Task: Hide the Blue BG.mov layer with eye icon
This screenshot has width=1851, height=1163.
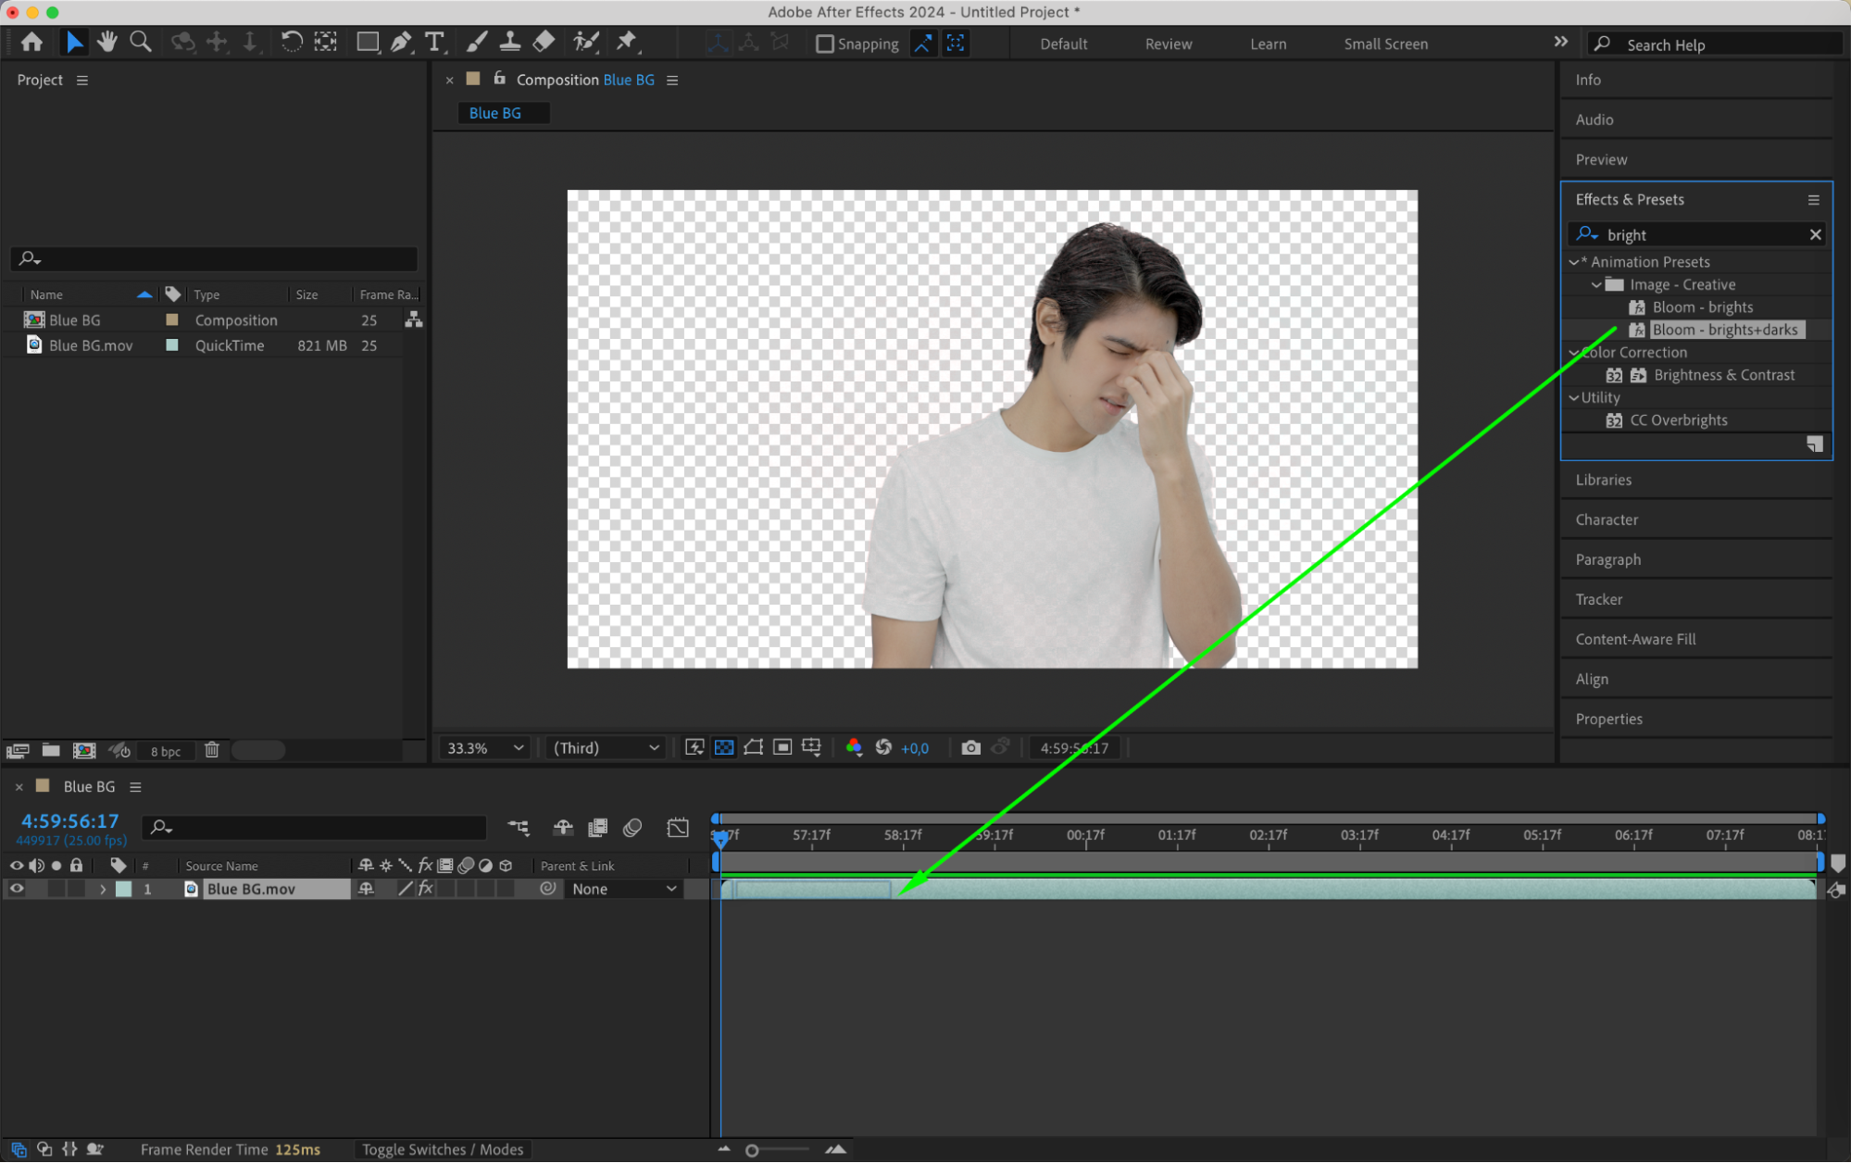Action: (17, 889)
